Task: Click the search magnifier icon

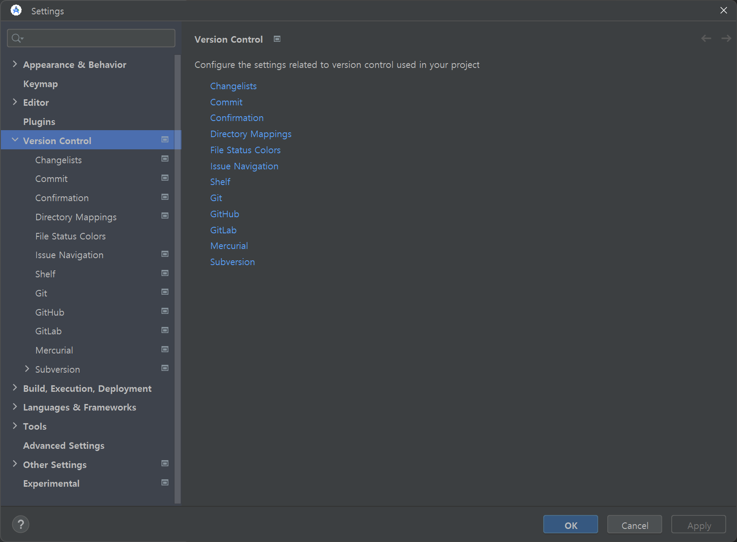Action: point(17,38)
